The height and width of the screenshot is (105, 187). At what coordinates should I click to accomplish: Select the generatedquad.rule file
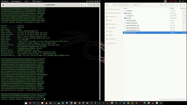coord(155,28)
